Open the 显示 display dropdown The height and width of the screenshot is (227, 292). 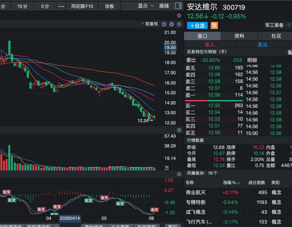(x=146, y=6)
